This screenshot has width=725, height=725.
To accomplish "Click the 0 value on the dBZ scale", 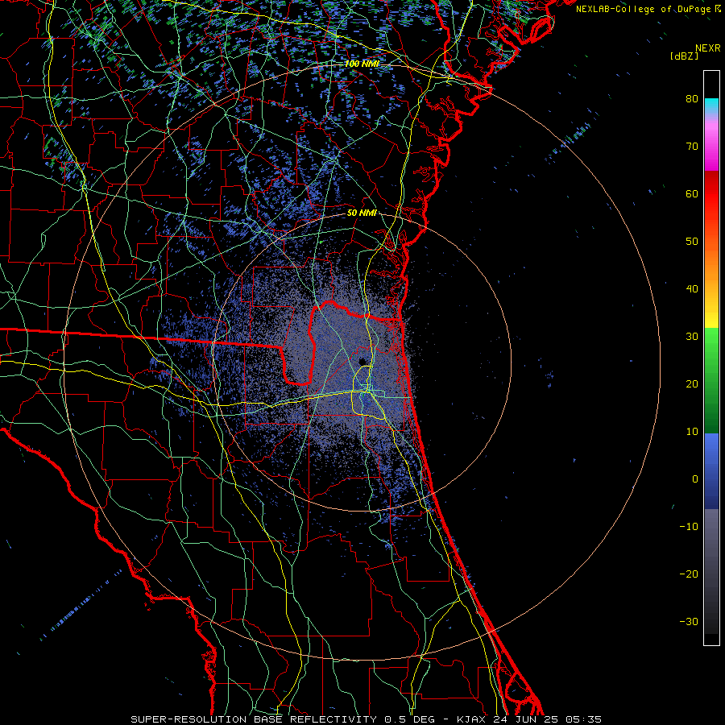I will (x=695, y=479).
